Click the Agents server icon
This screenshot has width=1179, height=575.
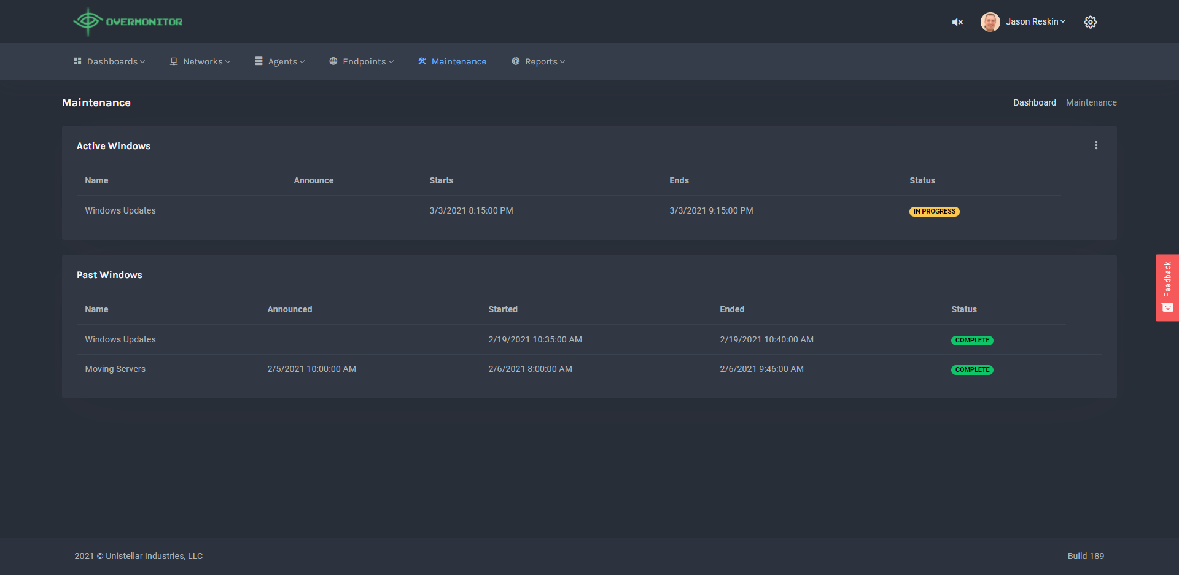(259, 61)
